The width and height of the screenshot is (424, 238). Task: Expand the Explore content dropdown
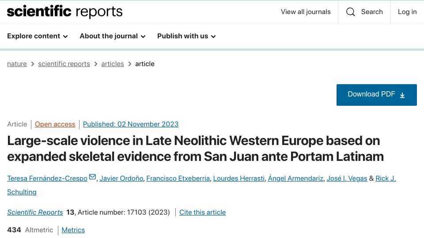[x=37, y=36]
